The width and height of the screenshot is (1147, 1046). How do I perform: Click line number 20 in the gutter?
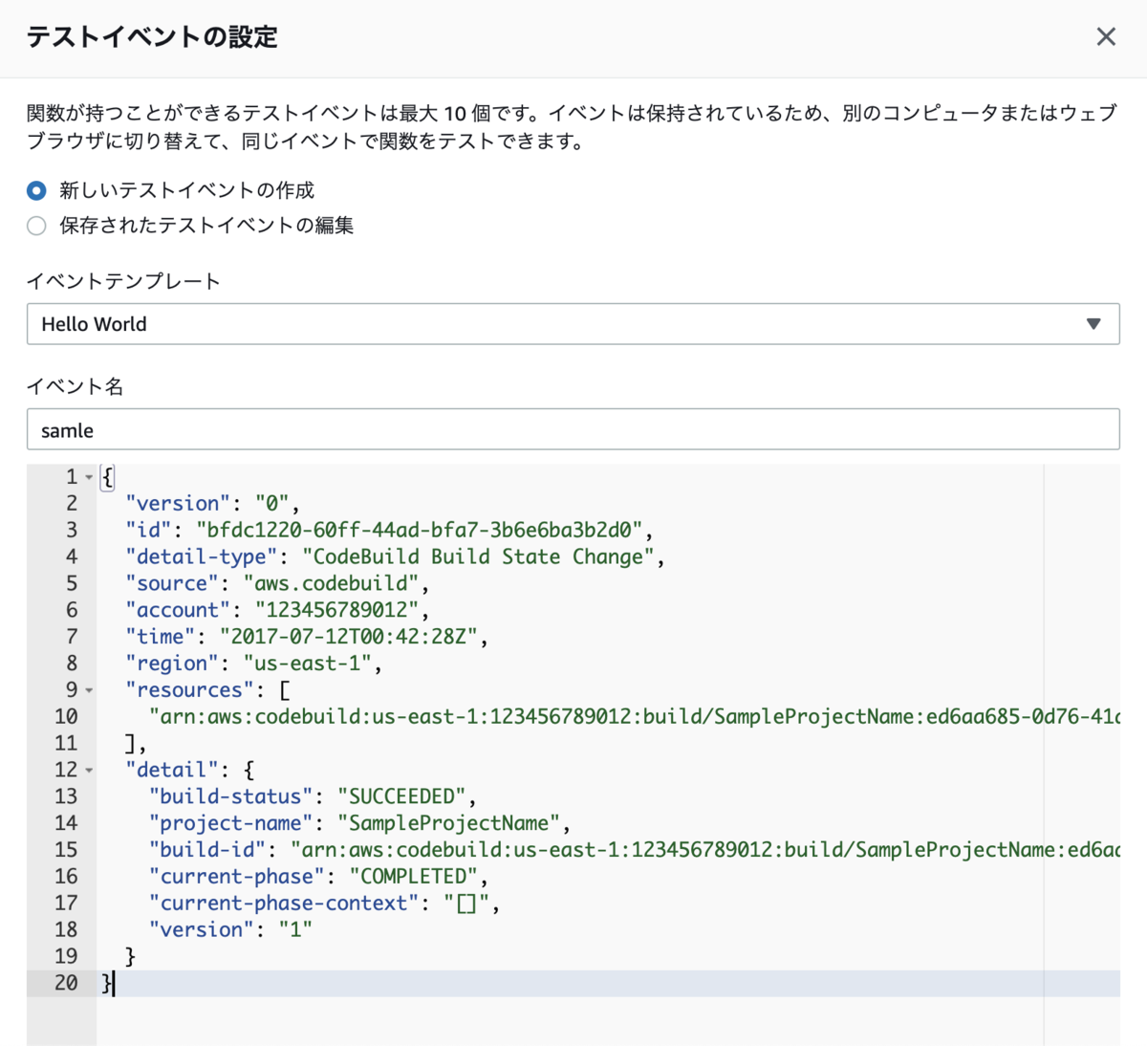[x=66, y=983]
